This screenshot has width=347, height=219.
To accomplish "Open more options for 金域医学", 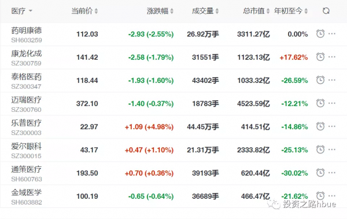I will (x=332, y=196).
